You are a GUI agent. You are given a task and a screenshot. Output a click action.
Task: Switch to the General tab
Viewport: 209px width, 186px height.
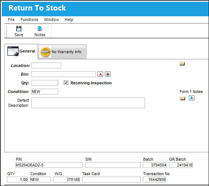(21, 51)
